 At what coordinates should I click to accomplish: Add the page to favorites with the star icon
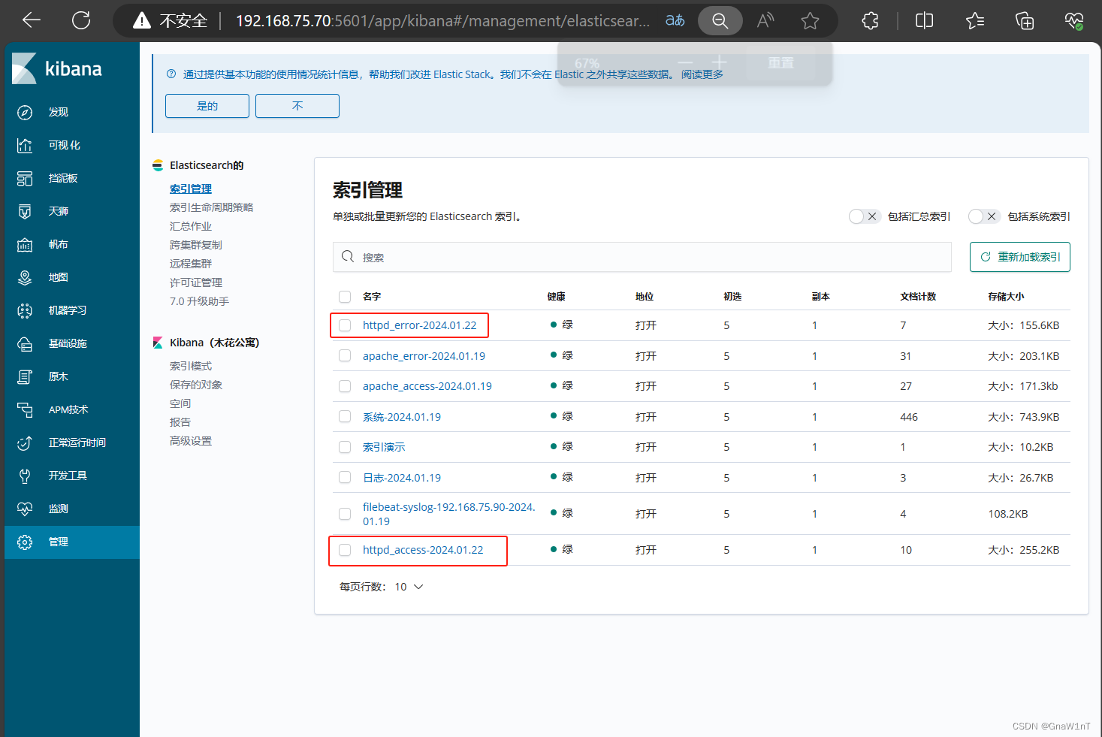tap(810, 20)
